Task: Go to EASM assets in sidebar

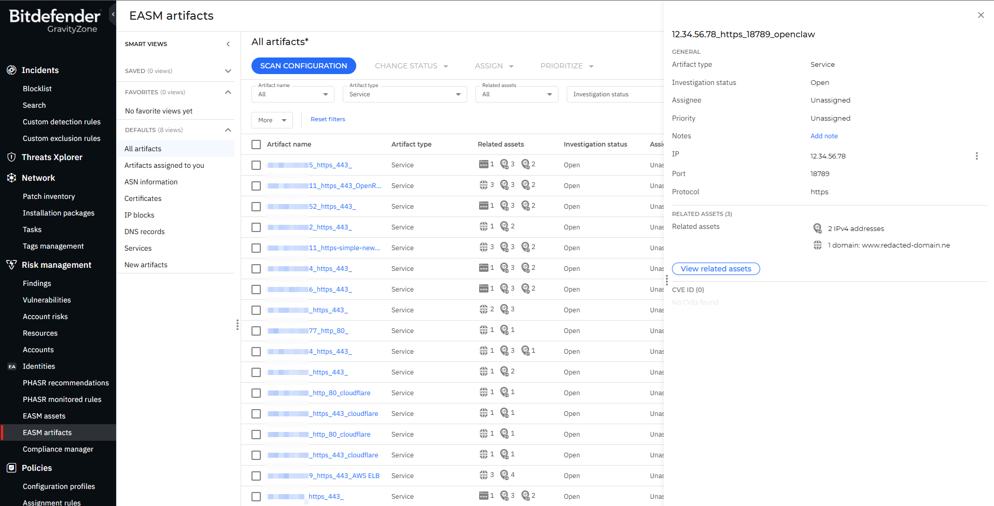Action: point(44,416)
